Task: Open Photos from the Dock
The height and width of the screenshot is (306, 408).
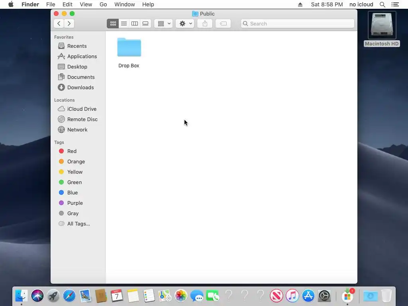Action: pyautogui.click(x=181, y=296)
